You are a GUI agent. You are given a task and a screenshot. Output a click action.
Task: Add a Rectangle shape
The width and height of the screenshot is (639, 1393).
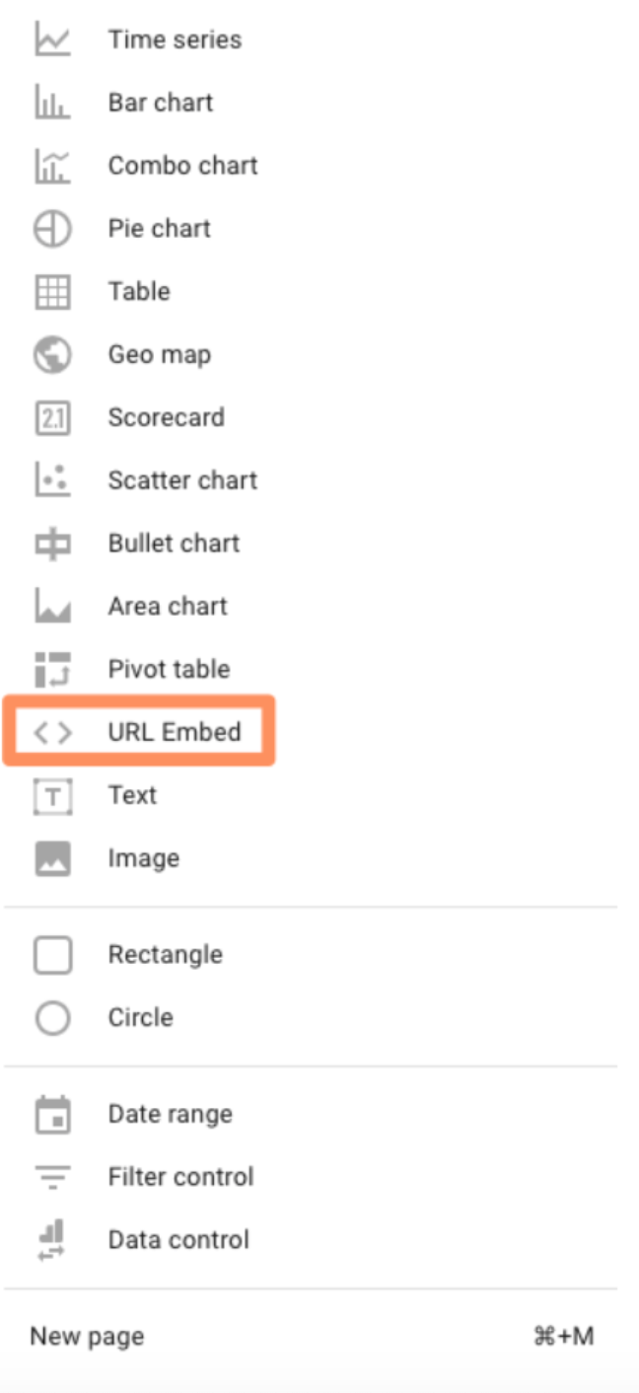[x=165, y=955]
